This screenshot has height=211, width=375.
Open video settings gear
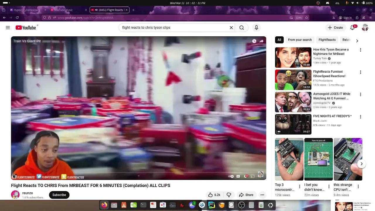[246, 176]
